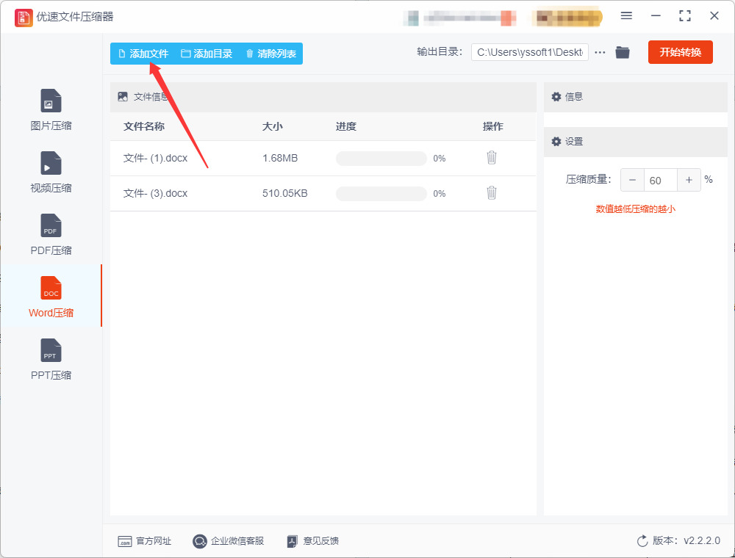Screen dimensions: 735x558
Task: Select the Word压缩 tab
Action: coord(51,297)
